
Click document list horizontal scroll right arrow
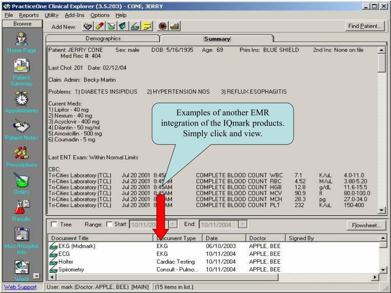pos(375,277)
